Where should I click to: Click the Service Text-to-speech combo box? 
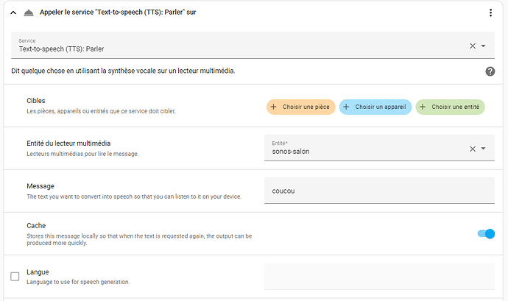pyautogui.click(x=253, y=46)
